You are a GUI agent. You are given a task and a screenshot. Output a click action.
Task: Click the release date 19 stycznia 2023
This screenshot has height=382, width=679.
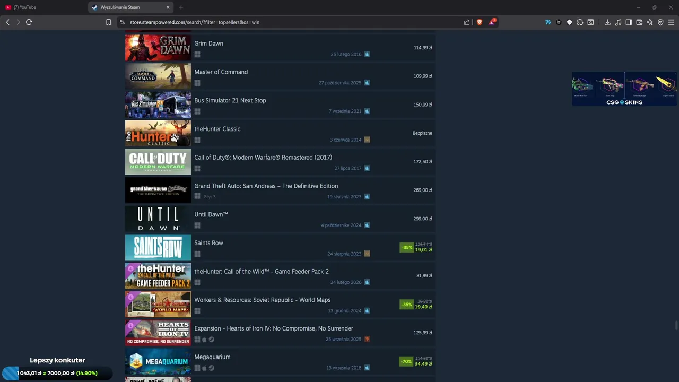pyautogui.click(x=344, y=197)
